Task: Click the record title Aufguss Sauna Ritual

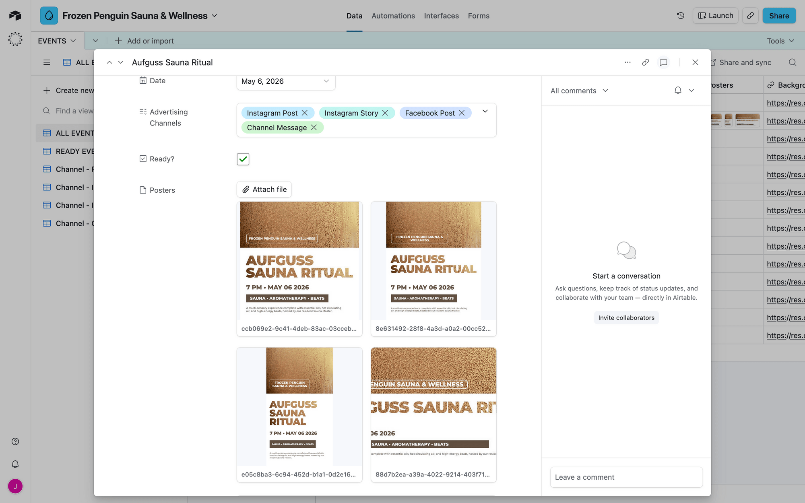Action: tap(172, 62)
